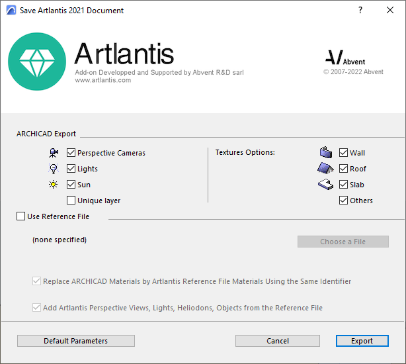Click the roof texture icon
Screen dimensions: 406x364
(325, 168)
